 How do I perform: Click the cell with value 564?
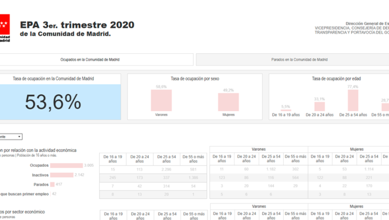[296, 177]
